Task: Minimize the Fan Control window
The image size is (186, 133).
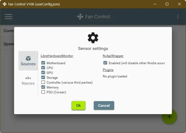Action: tap(155, 4)
